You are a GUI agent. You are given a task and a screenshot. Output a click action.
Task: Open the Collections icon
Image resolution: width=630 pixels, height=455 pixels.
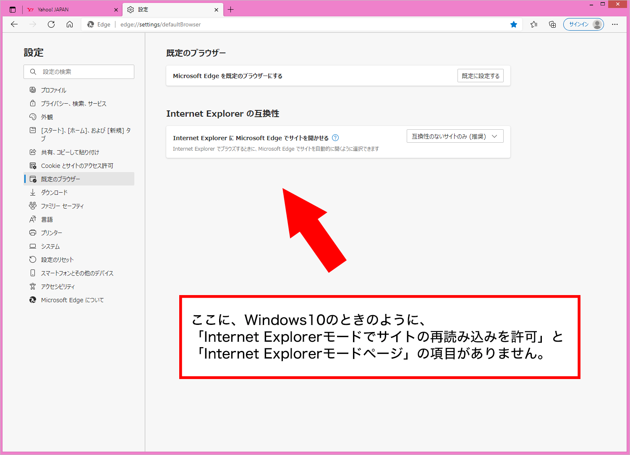[x=552, y=24]
